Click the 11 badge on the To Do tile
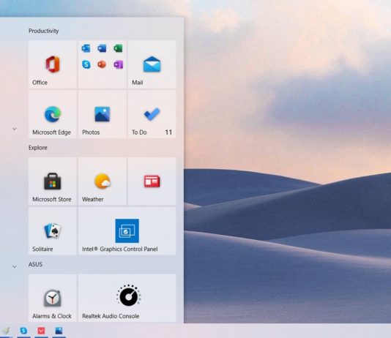This screenshot has height=338, width=391. pyautogui.click(x=168, y=132)
